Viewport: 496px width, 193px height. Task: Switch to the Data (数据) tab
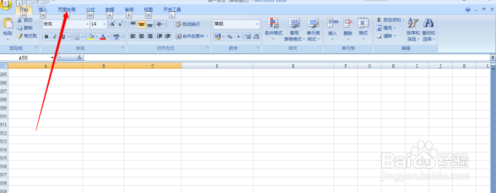(110, 9)
